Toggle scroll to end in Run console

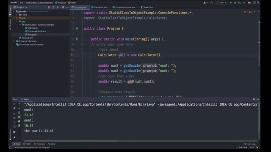(x=19, y=117)
